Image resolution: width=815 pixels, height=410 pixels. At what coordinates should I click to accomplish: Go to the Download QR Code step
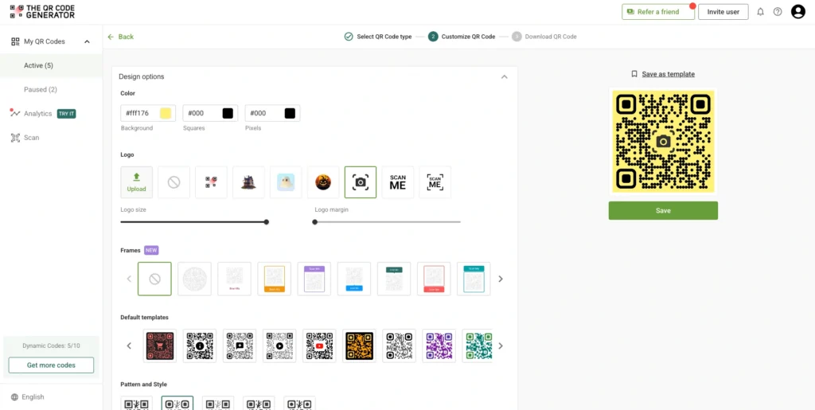pyautogui.click(x=544, y=37)
